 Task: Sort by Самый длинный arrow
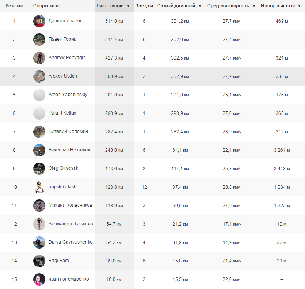(200, 6)
